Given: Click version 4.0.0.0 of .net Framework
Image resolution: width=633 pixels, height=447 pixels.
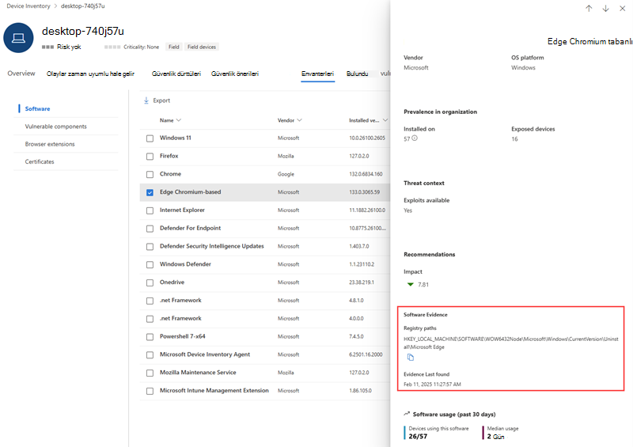Looking at the screenshot, I should pos(356,319).
